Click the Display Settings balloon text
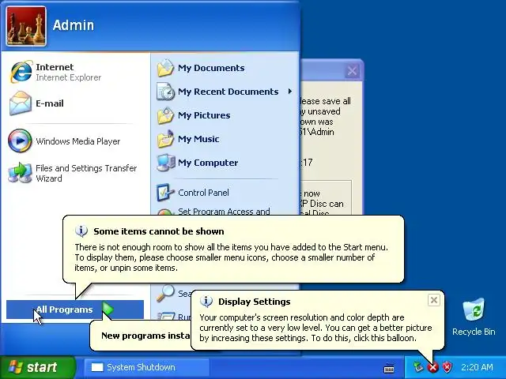The image size is (506, 379). (x=315, y=328)
